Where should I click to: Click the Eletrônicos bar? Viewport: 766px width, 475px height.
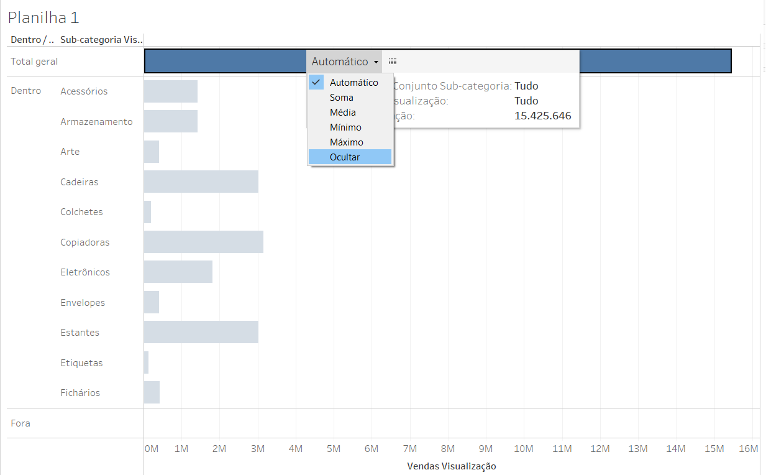(178, 272)
